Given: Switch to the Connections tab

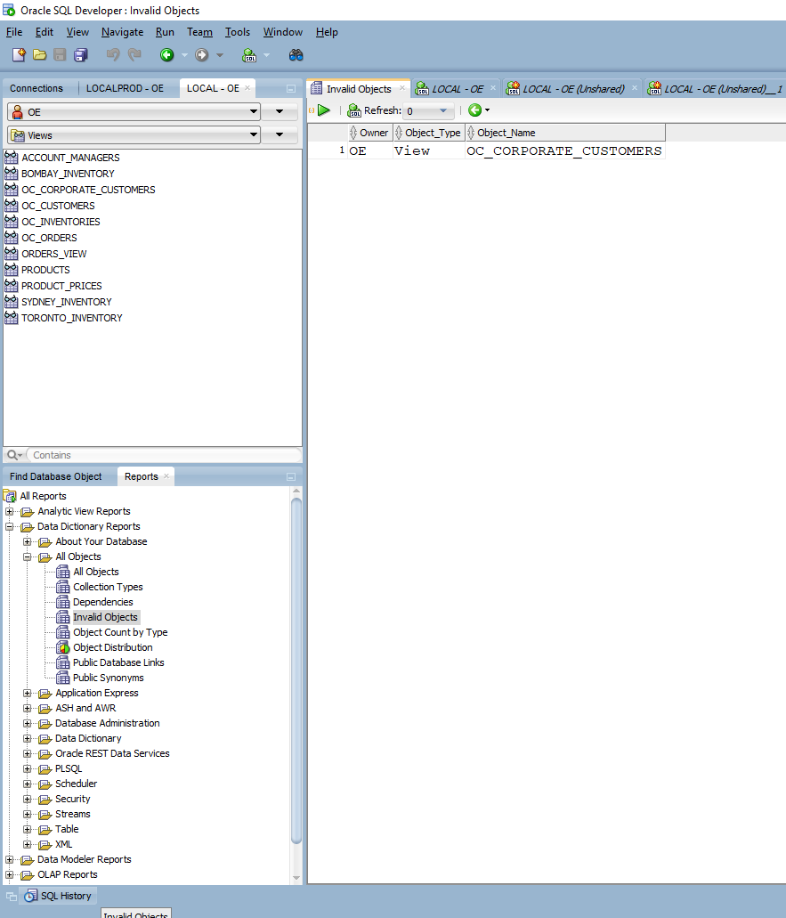Looking at the screenshot, I should click(x=36, y=88).
